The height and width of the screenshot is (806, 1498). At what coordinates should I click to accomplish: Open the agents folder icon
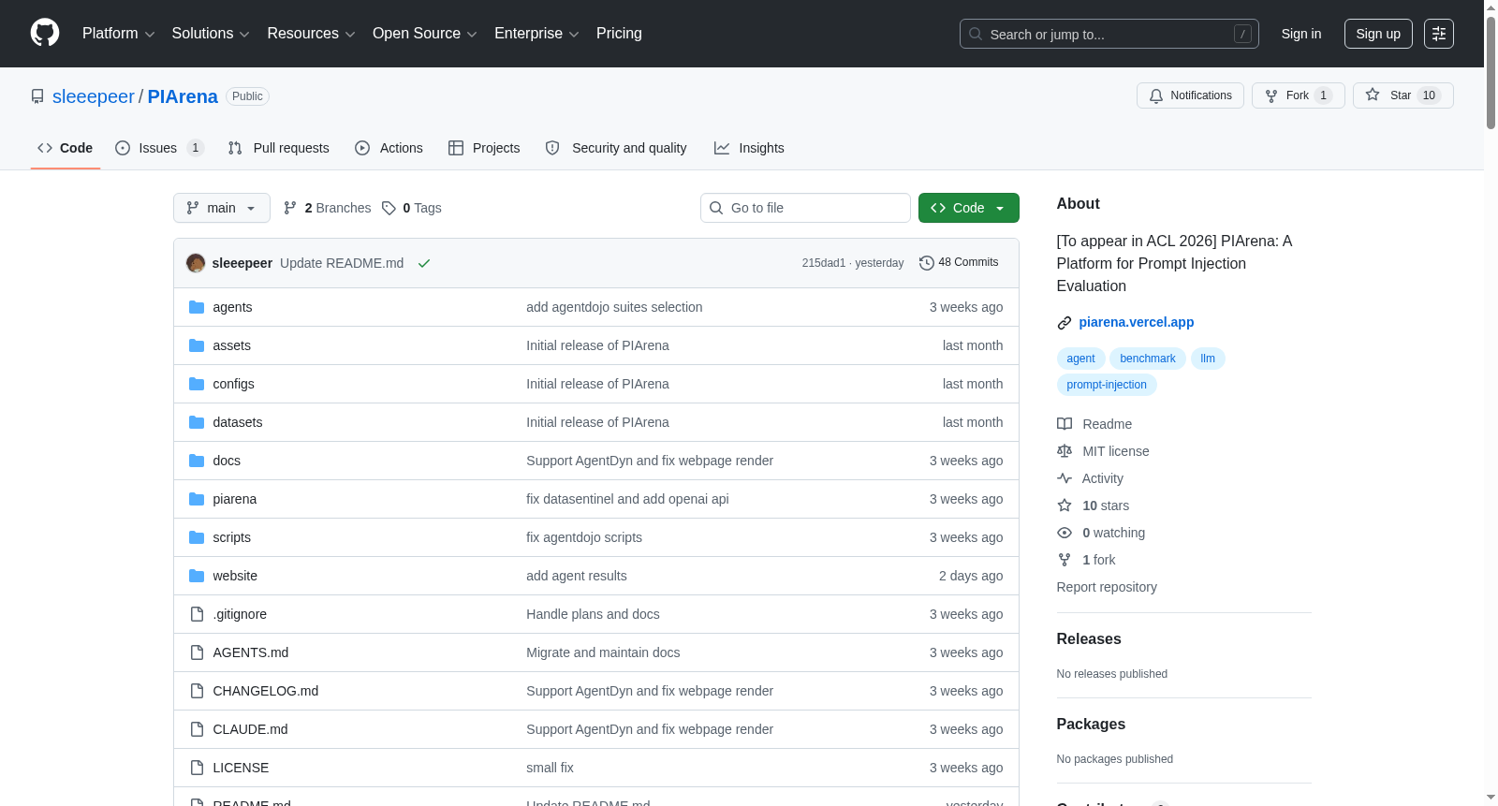click(x=197, y=307)
